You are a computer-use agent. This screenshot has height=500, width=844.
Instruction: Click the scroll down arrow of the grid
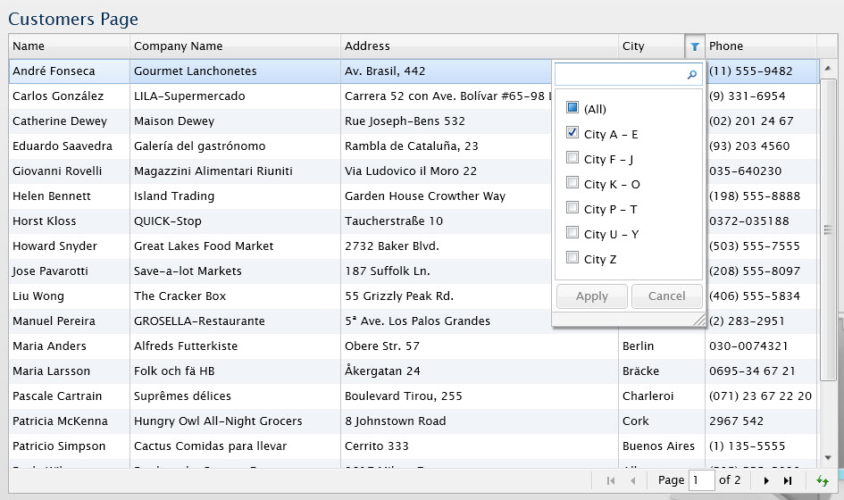(x=828, y=457)
